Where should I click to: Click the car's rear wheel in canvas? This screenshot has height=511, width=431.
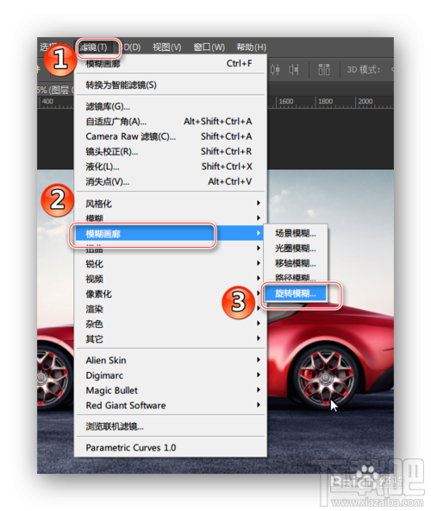326,378
